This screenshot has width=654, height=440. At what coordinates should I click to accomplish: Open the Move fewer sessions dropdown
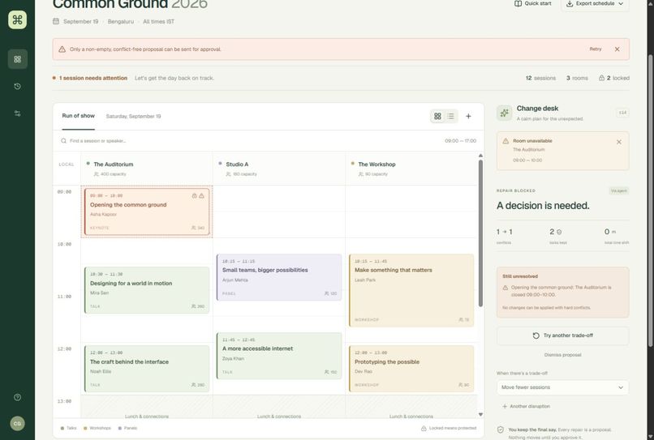pyautogui.click(x=562, y=387)
